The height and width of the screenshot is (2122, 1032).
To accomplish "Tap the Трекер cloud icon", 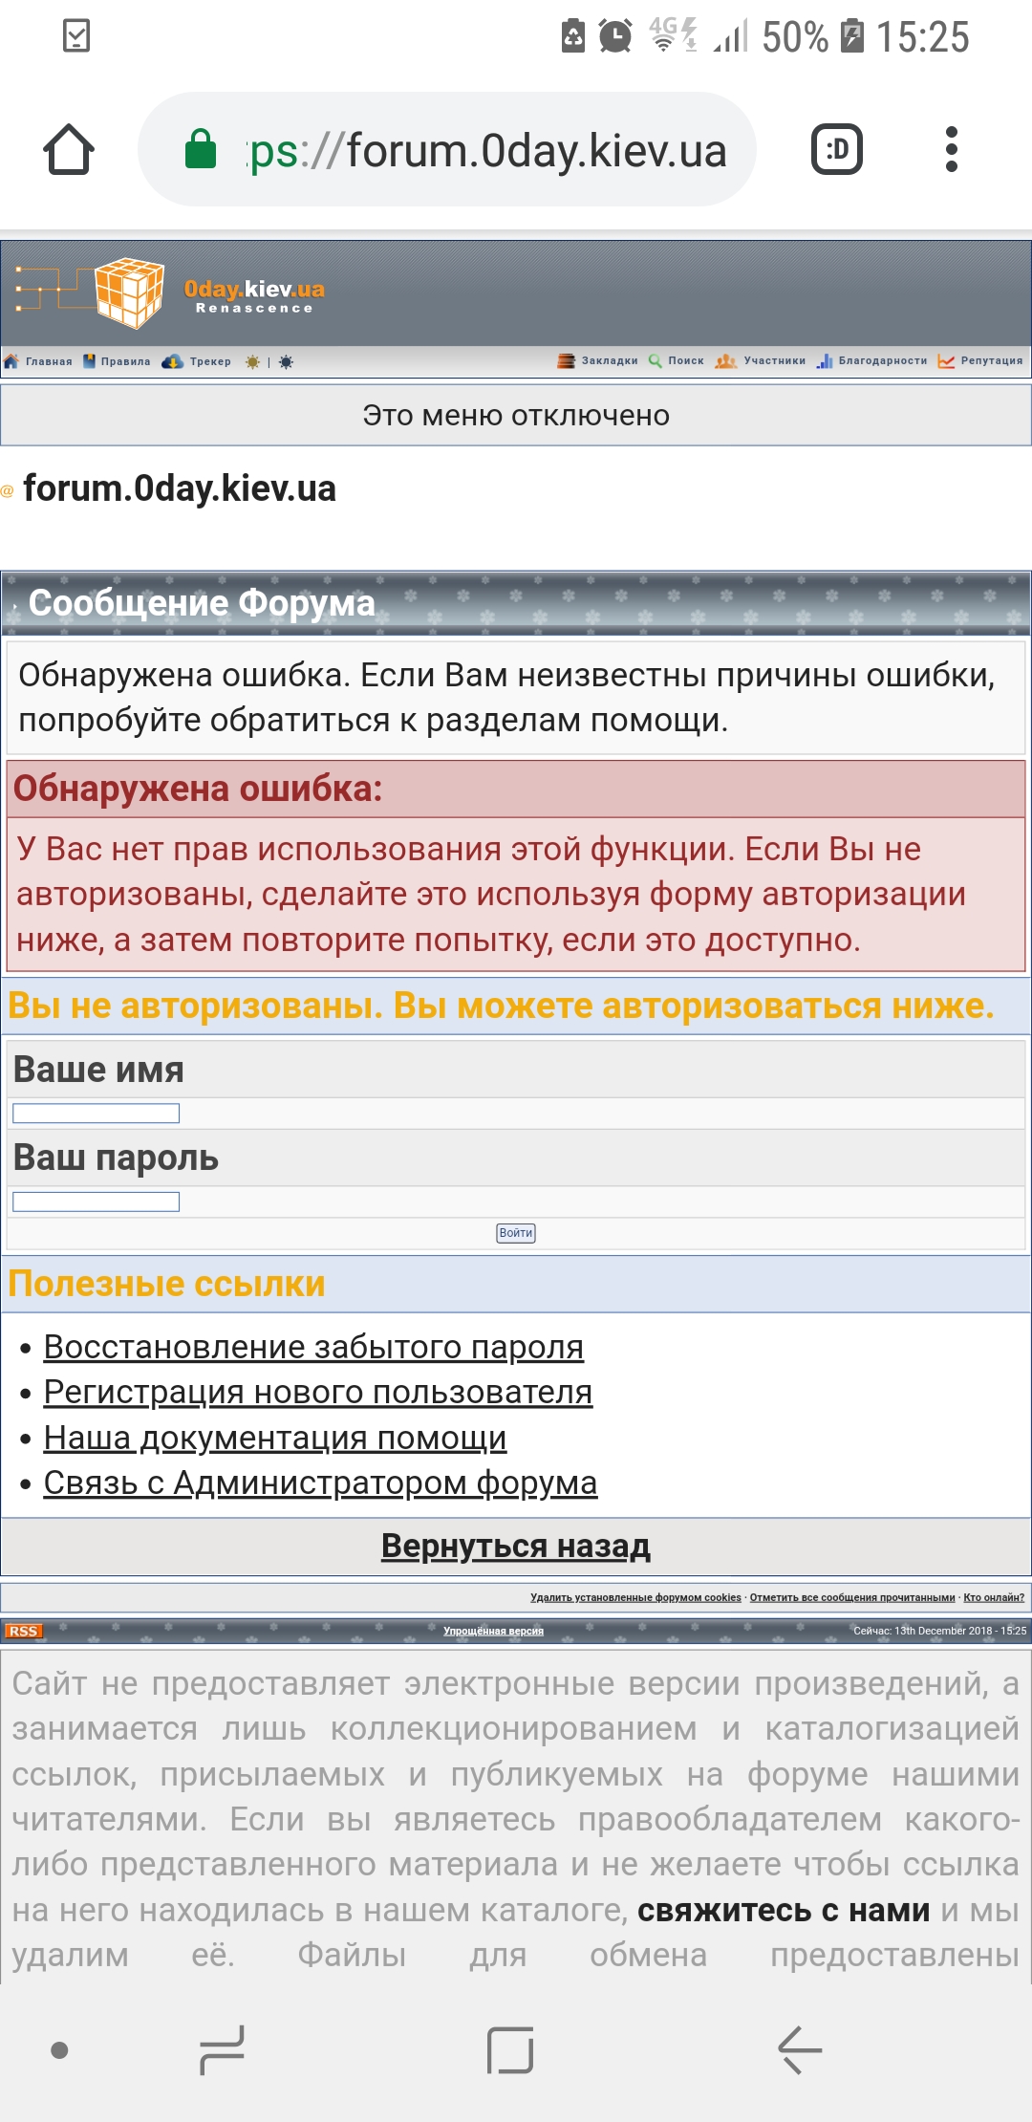I will pyautogui.click(x=173, y=361).
